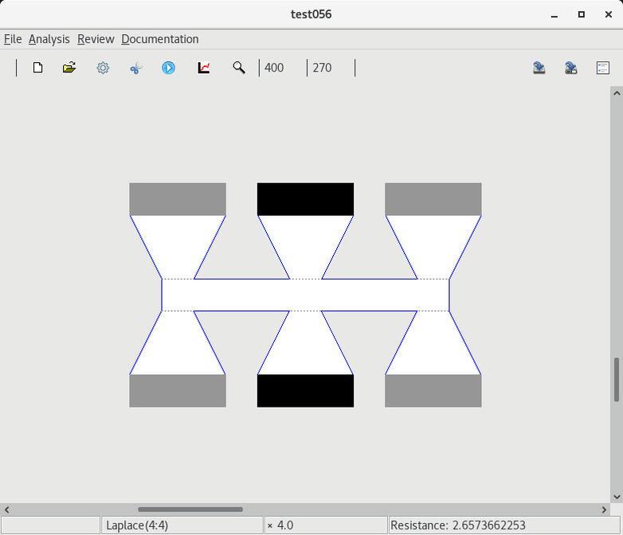Show the graph chart icon

(x=204, y=68)
